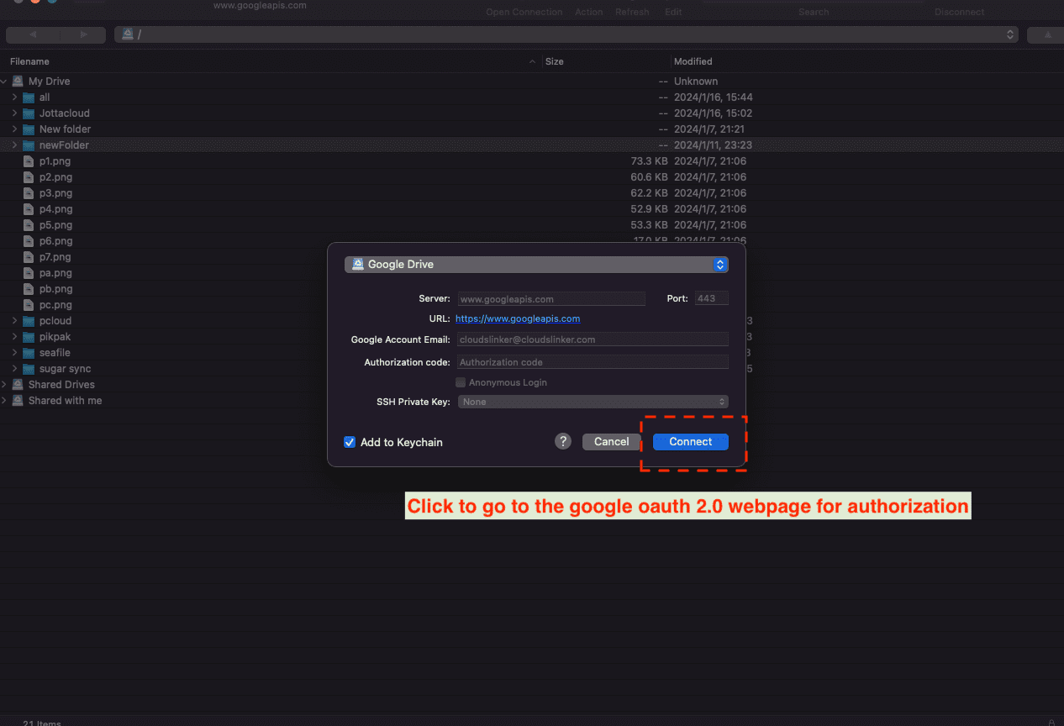Screen dimensions: 1064x726
Task: Click the sugar sync folder icon
Action: coord(29,369)
